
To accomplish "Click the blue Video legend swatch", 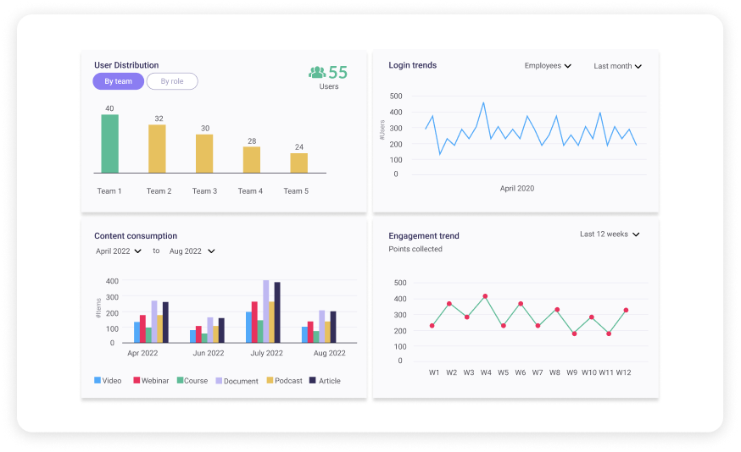I will pyautogui.click(x=97, y=381).
